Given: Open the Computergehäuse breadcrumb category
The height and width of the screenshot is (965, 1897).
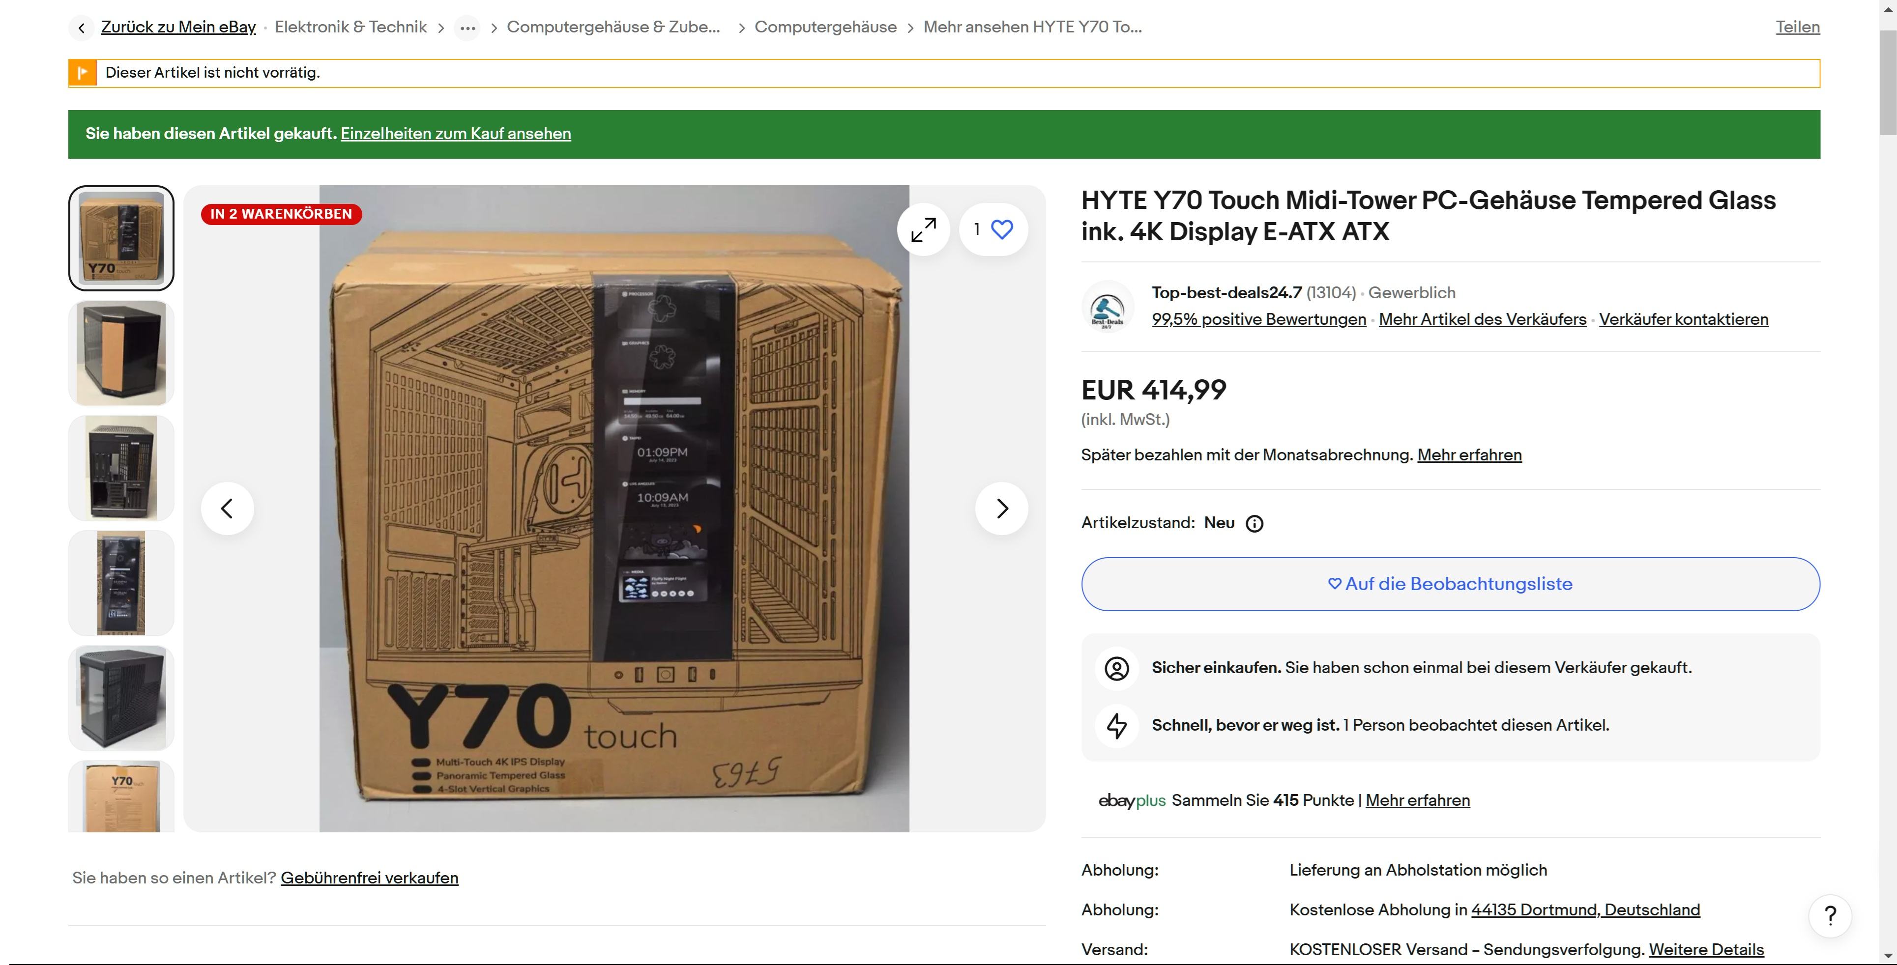Looking at the screenshot, I should (825, 27).
